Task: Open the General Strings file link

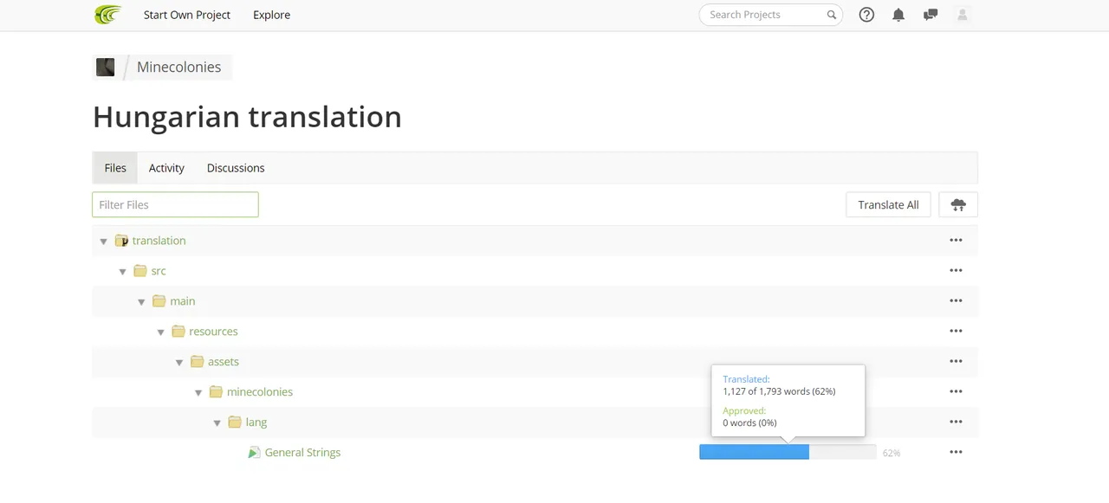Action: pos(302,453)
